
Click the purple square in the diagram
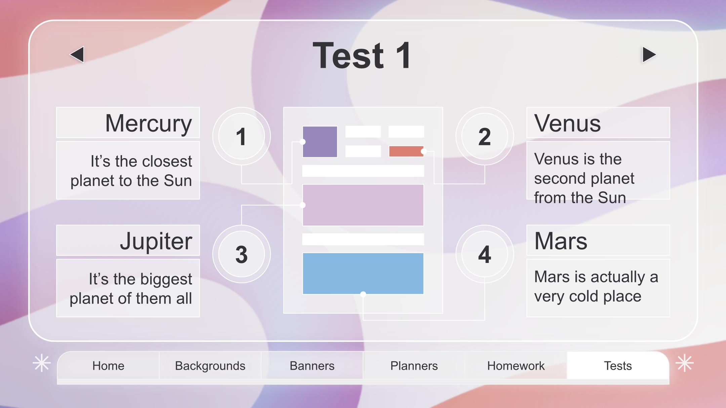click(x=320, y=142)
